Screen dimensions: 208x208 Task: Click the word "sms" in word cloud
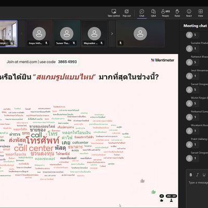tap(26, 133)
